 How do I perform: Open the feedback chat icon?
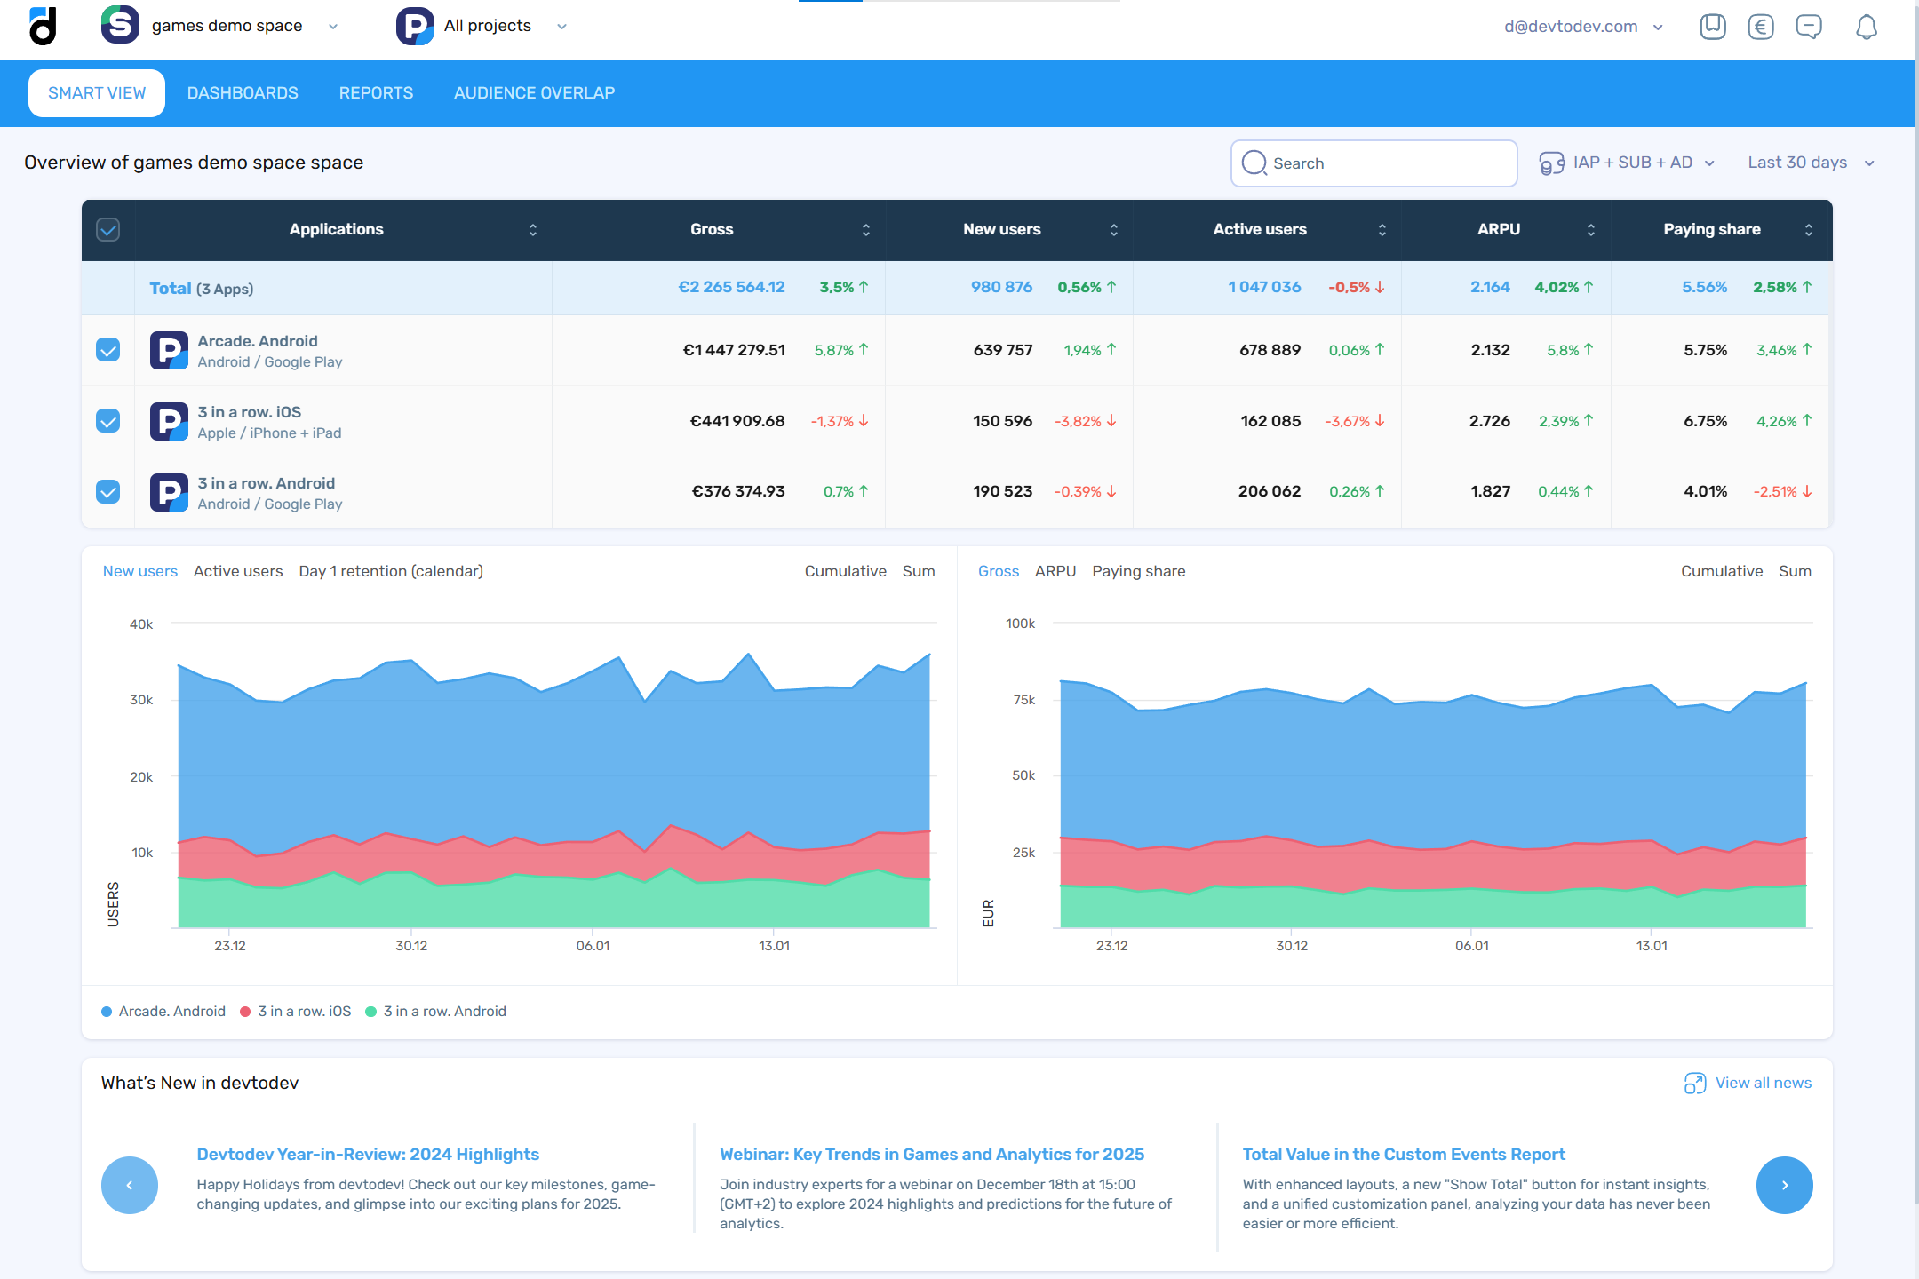[x=1808, y=27]
